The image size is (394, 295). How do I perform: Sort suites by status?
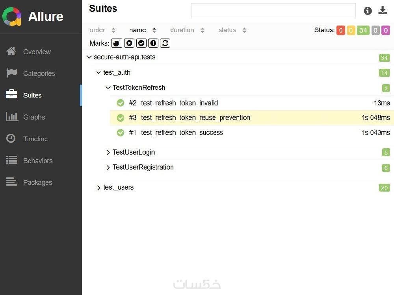[x=232, y=30]
